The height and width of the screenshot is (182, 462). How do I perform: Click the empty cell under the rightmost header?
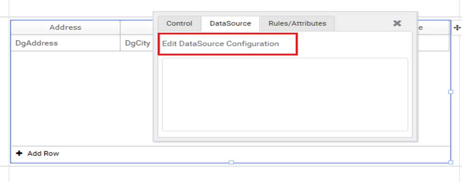pos(434,43)
